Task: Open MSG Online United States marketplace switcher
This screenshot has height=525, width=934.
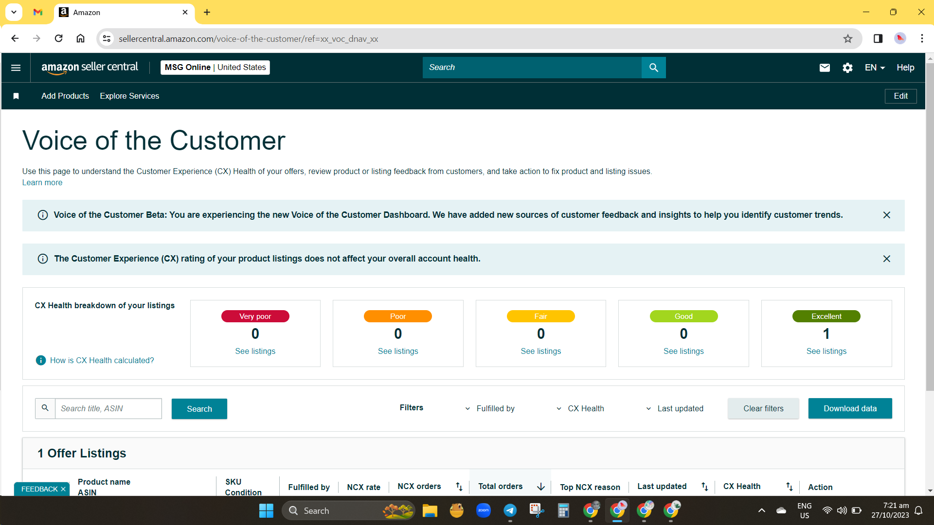Action: [x=215, y=68]
